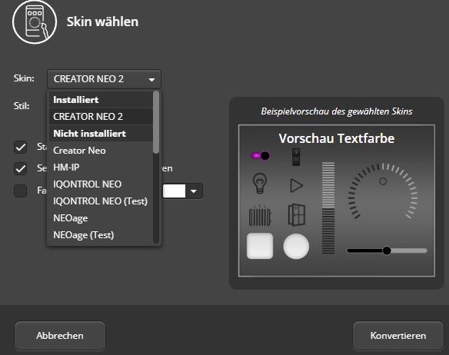The image size is (449, 355).
Task: Click the Vorschau Textfarbe preview heading
Action: 337,138
